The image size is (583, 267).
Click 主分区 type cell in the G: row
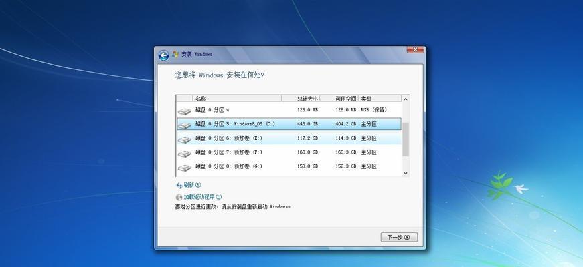click(369, 166)
